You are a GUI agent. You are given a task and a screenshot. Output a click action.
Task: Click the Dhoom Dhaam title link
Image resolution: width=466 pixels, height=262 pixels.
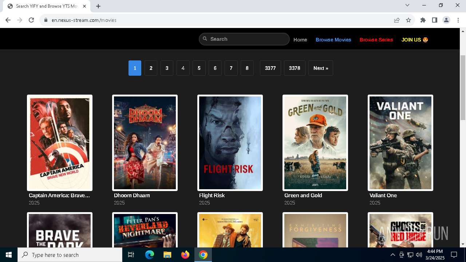click(132, 195)
